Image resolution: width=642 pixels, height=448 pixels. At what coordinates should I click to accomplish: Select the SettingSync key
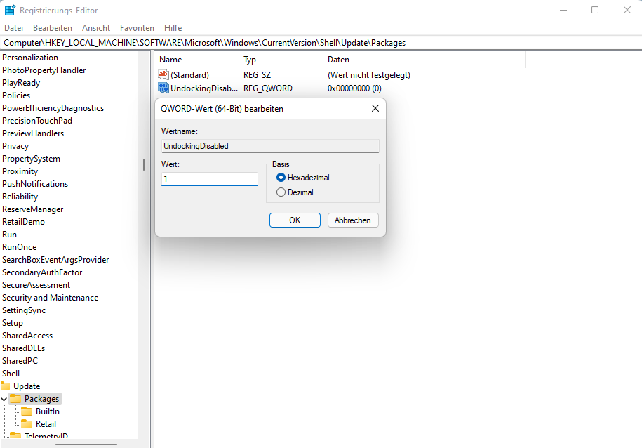23,310
